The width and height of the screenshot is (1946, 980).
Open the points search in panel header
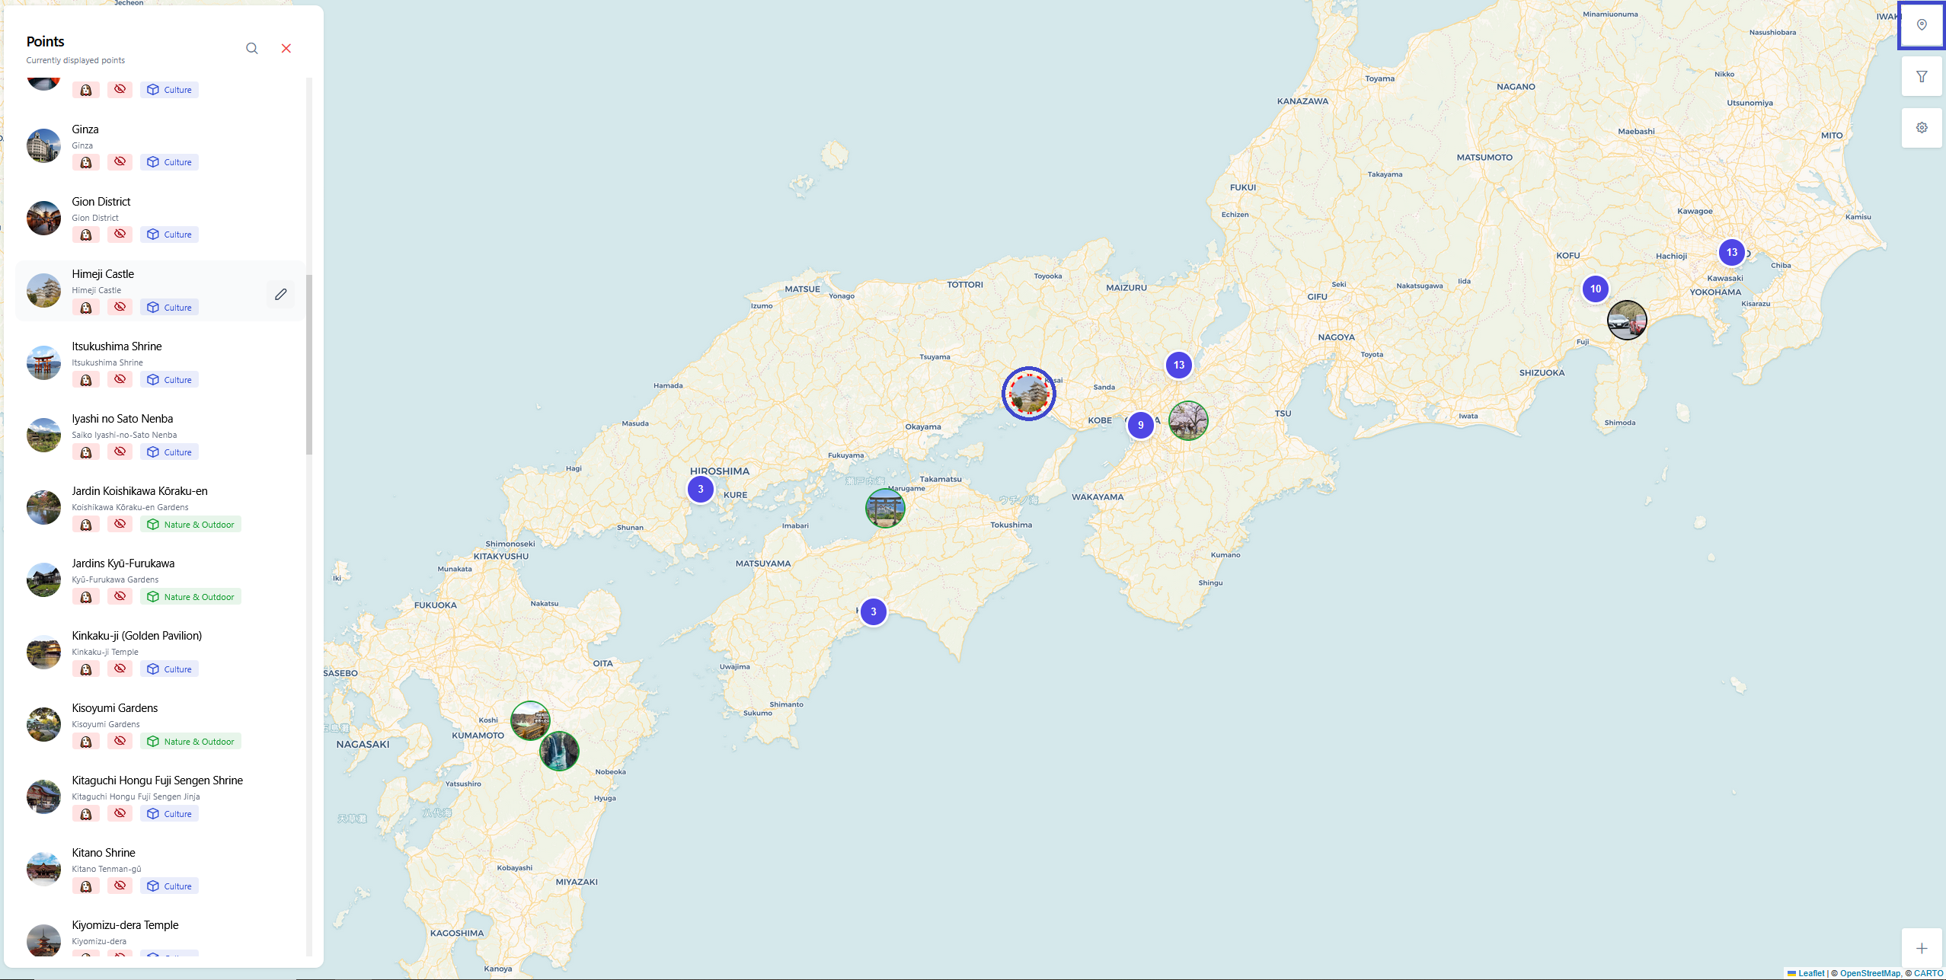click(252, 49)
